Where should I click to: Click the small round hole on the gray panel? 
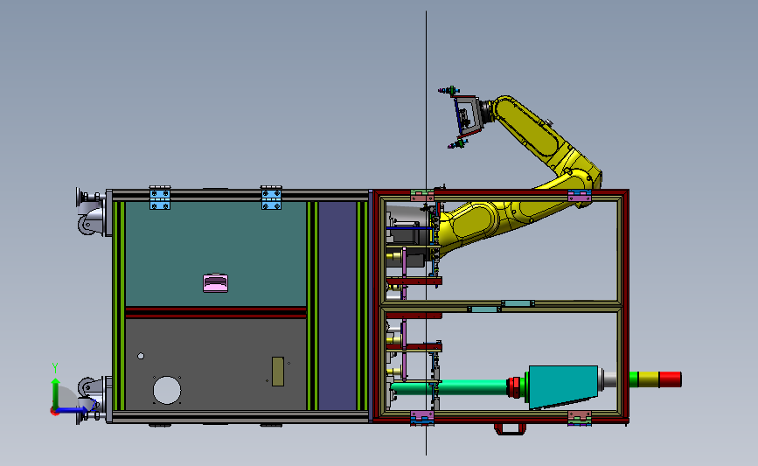click(141, 356)
